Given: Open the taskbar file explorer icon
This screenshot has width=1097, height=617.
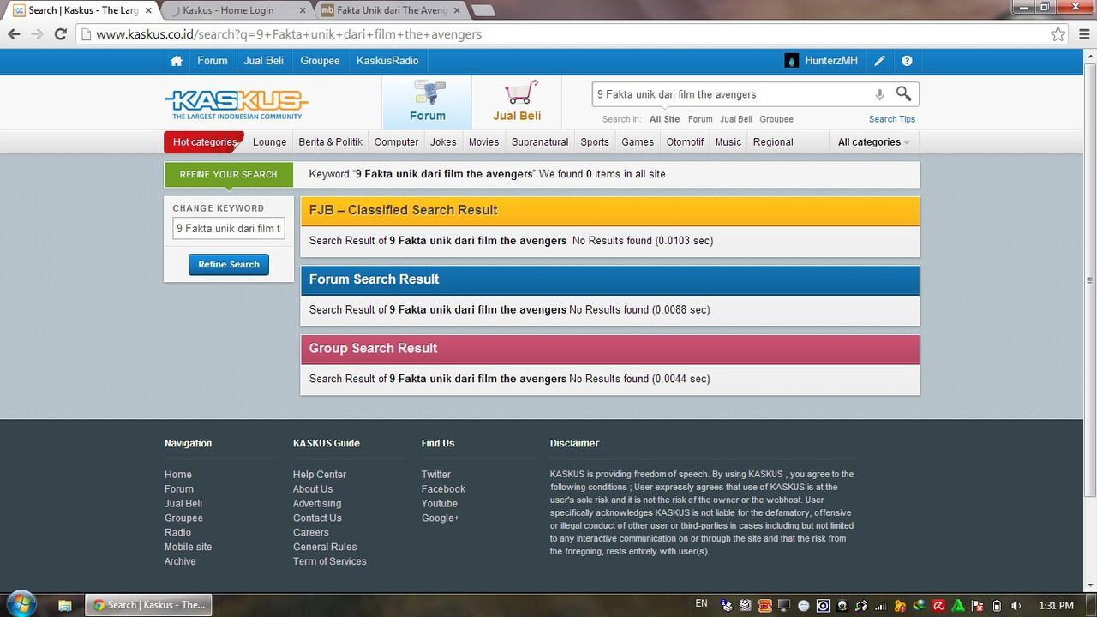Looking at the screenshot, I should (x=64, y=604).
